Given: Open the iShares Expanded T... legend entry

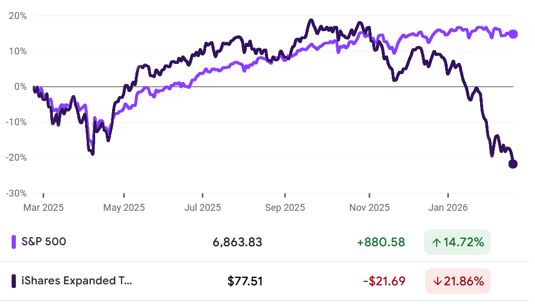Looking at the screenshot, I should (77, 281).
